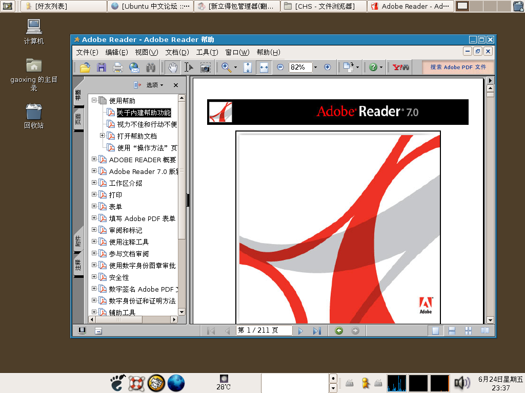525x393 pixels.
Task: Switch to Single Page layout
Action: [435, 331]
